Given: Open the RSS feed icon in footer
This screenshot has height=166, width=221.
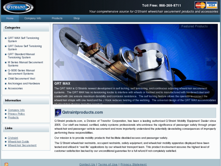Looking at the screenshot, I should [6, 164].
